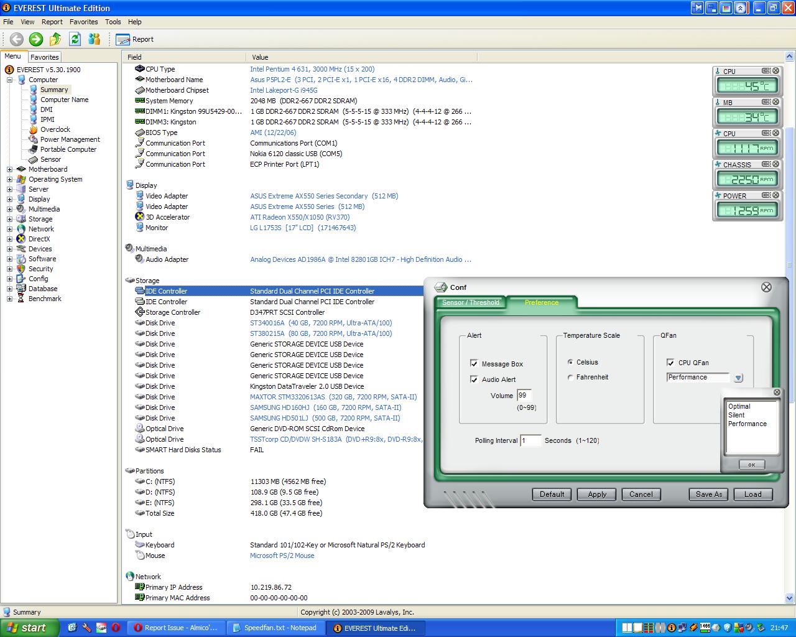Click the Security shield tree icon

click(x=21, y=269)
